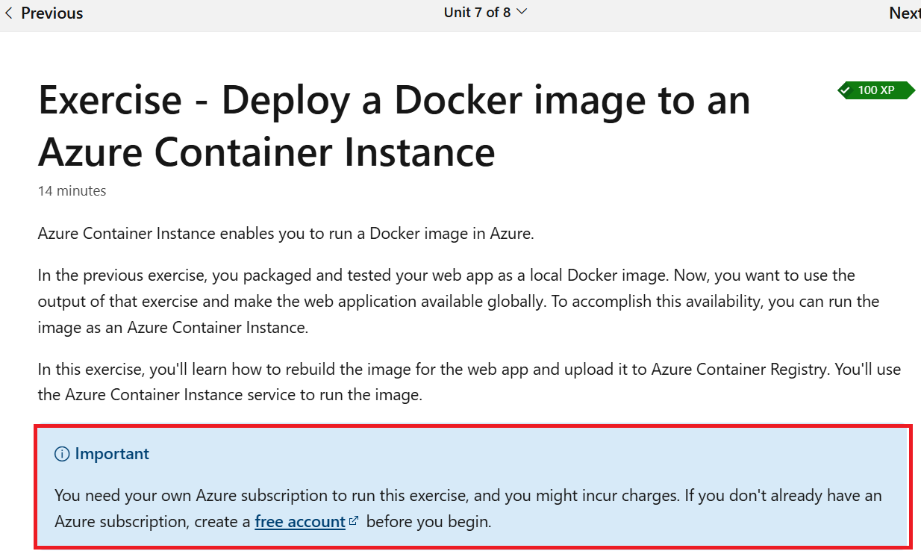Click the checkmark inside the 100 XP badge
The image size is (921, 554).
pyautogui.click(x=846, y=90)
